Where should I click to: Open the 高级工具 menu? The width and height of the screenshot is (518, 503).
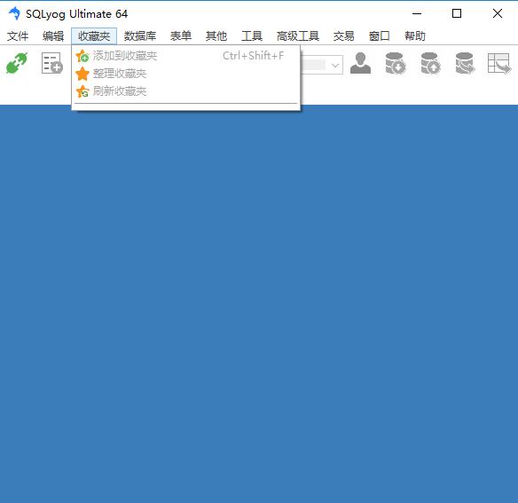pos(298,35)
